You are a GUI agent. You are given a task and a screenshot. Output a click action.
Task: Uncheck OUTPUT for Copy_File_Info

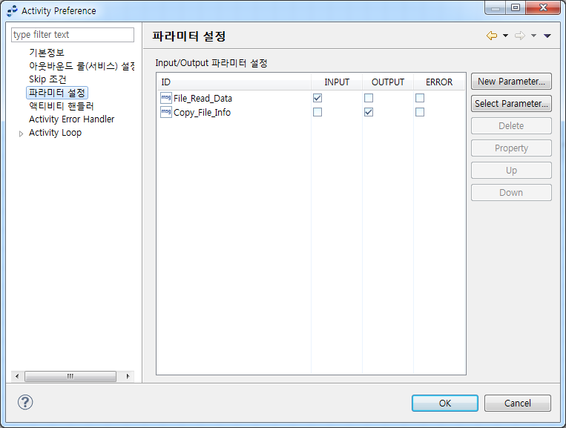369,112
